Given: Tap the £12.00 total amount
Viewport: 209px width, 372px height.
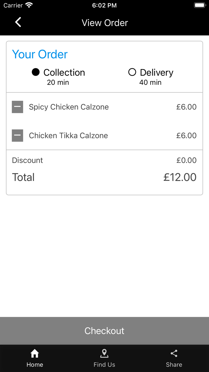Looking at the screenshot, I should click(x=180, y=177).
